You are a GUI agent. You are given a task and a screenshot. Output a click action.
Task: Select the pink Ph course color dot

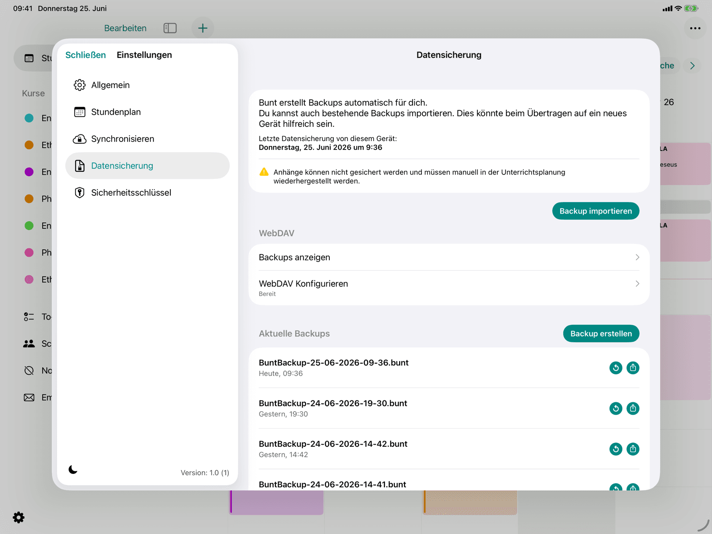(x=29, y=252)
